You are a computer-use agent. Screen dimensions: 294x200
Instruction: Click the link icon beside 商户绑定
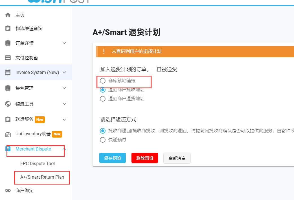click(x=8, y=190)
